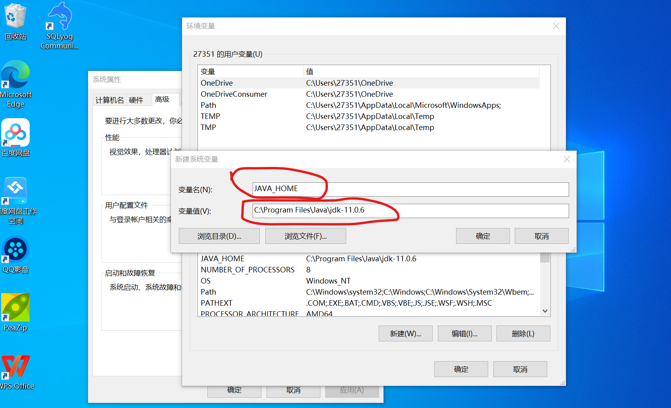Click 确定 in the 系统属性 window

point(234,391)
